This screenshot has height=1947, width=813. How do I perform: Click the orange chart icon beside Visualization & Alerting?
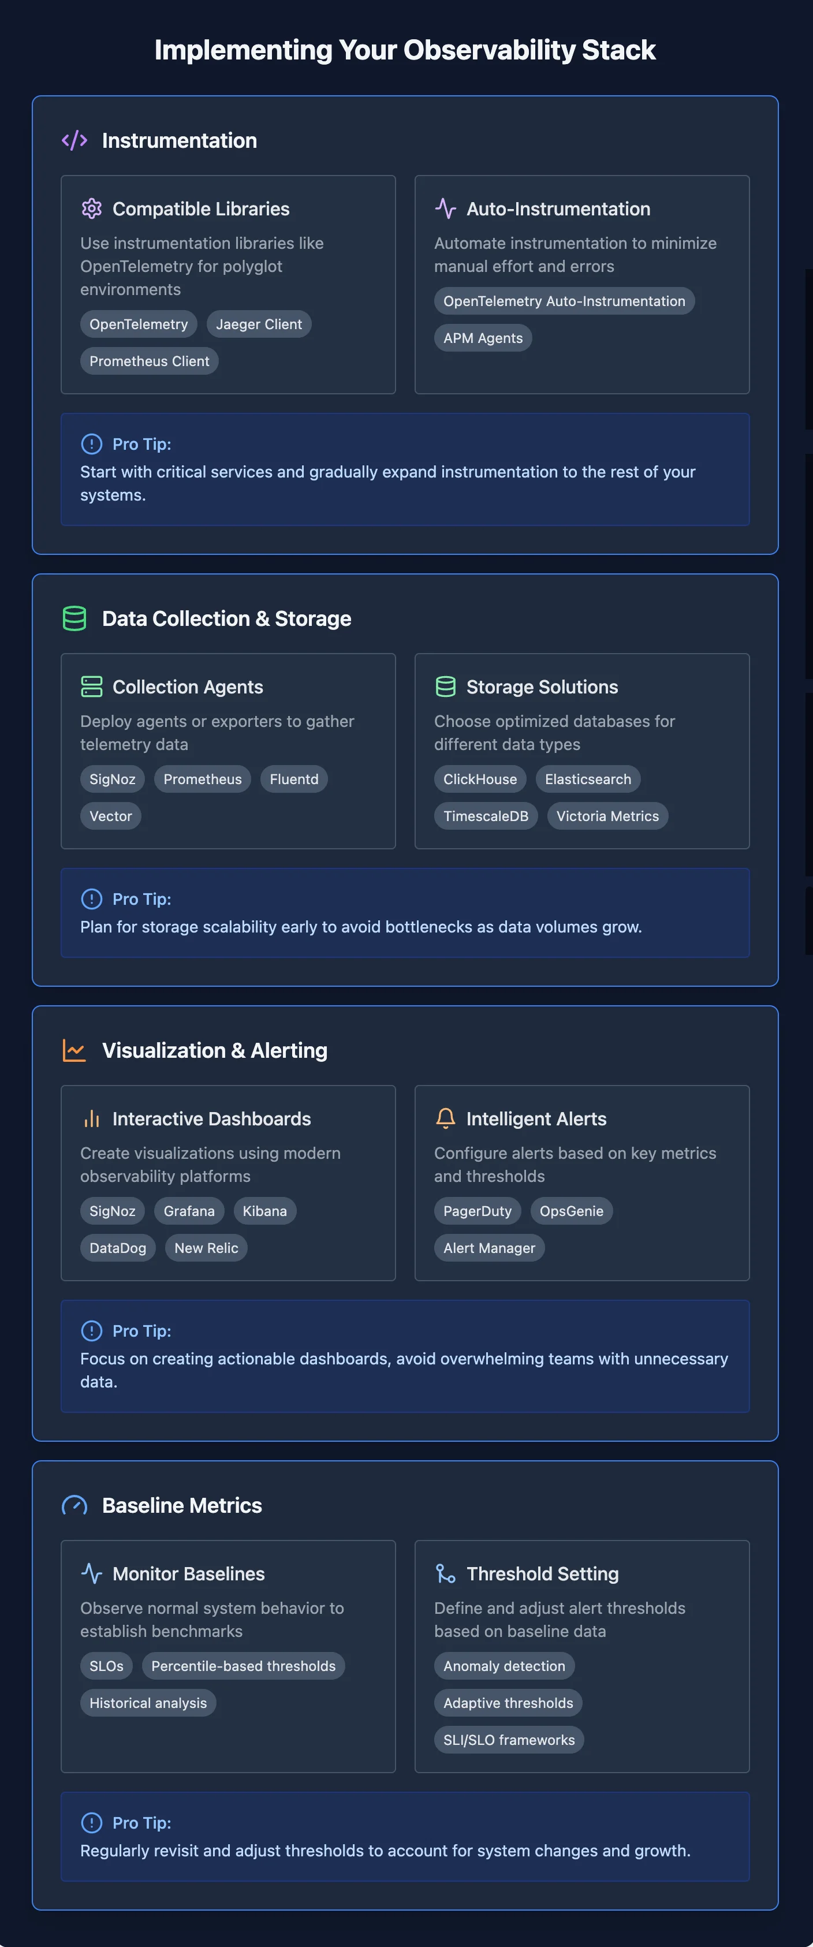(74, 1051)
